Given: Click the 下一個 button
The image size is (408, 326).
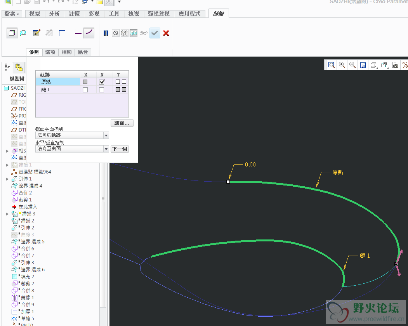Looking at the screenshot, I should coord(120,149).
